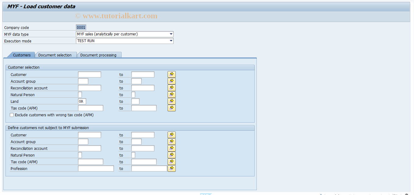Open multiple selection for Customer not subject to MYF
This screenshot has height=195, width=414.
[x=172, y=135]
